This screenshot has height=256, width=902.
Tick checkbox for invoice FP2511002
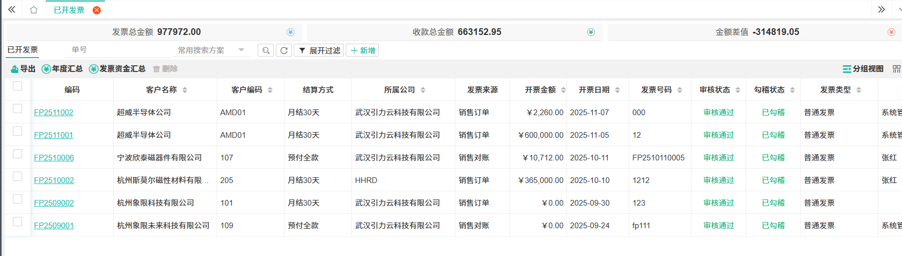click(17, 108)
